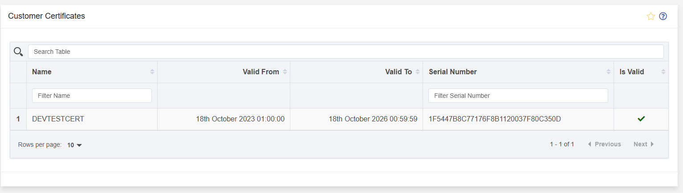
Task: Sort by Valid From column arrows
Action: (x=285, y=72)
